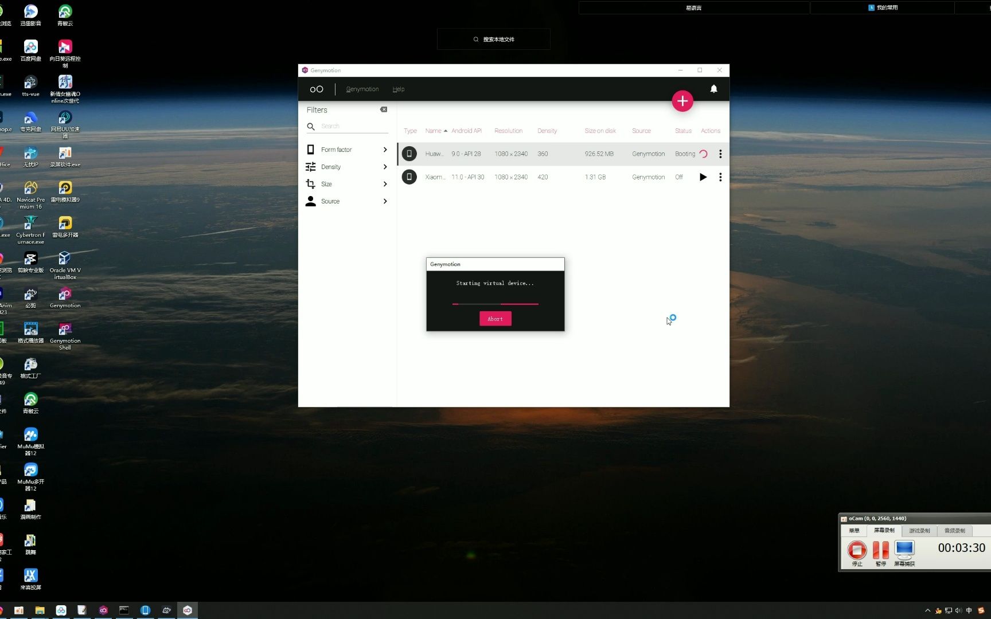Screen dimensions: 991x619
Task: Open 雷电模拟器9 desktop shortcut
Action: click(65, 192)
